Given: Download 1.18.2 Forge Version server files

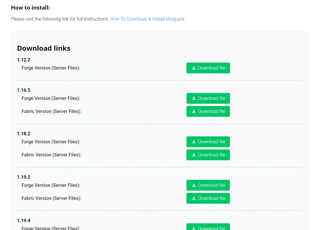Looking at the screenshot, I should tap(208, 142).
